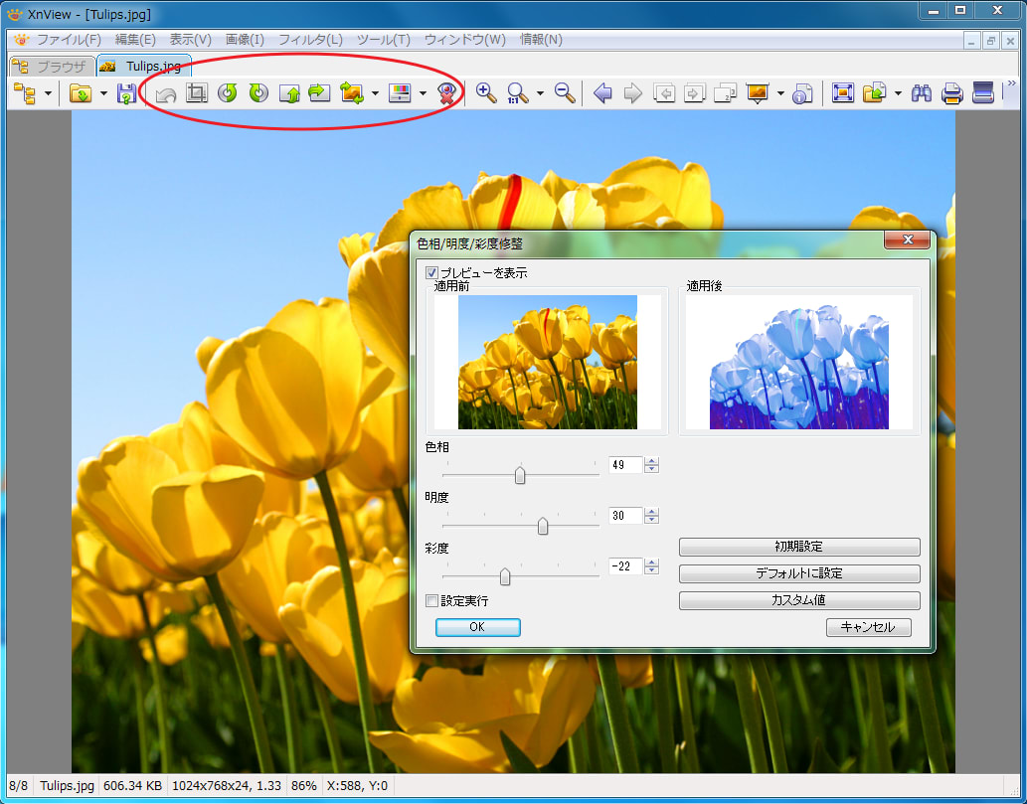Viewport: 1027px width, 804px height.
Task: Switch to the ブラウザ tab
Action: pos(52,67)
